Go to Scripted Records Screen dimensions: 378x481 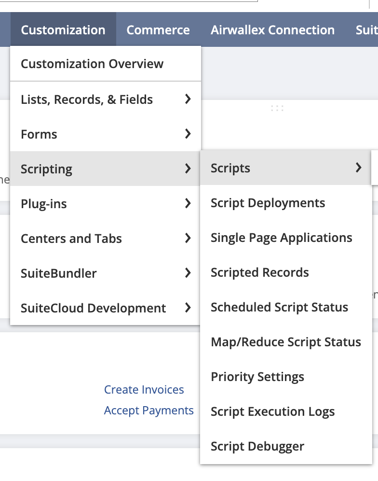click(259, 272)
